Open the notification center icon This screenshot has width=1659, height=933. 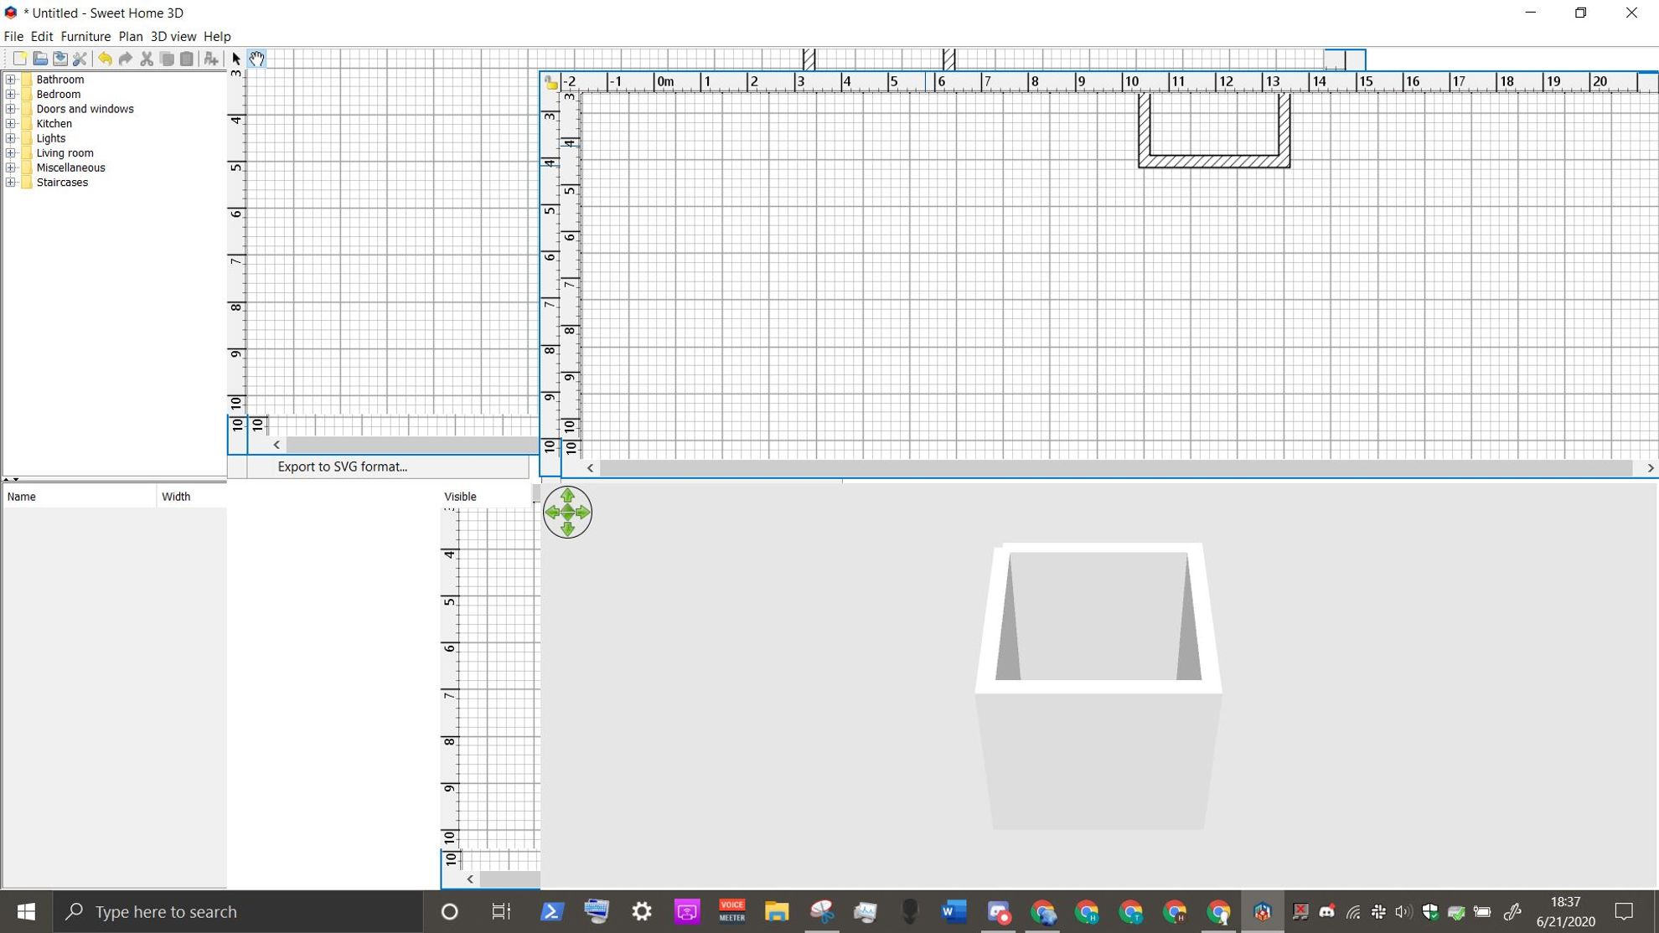tap(1624, 911)
